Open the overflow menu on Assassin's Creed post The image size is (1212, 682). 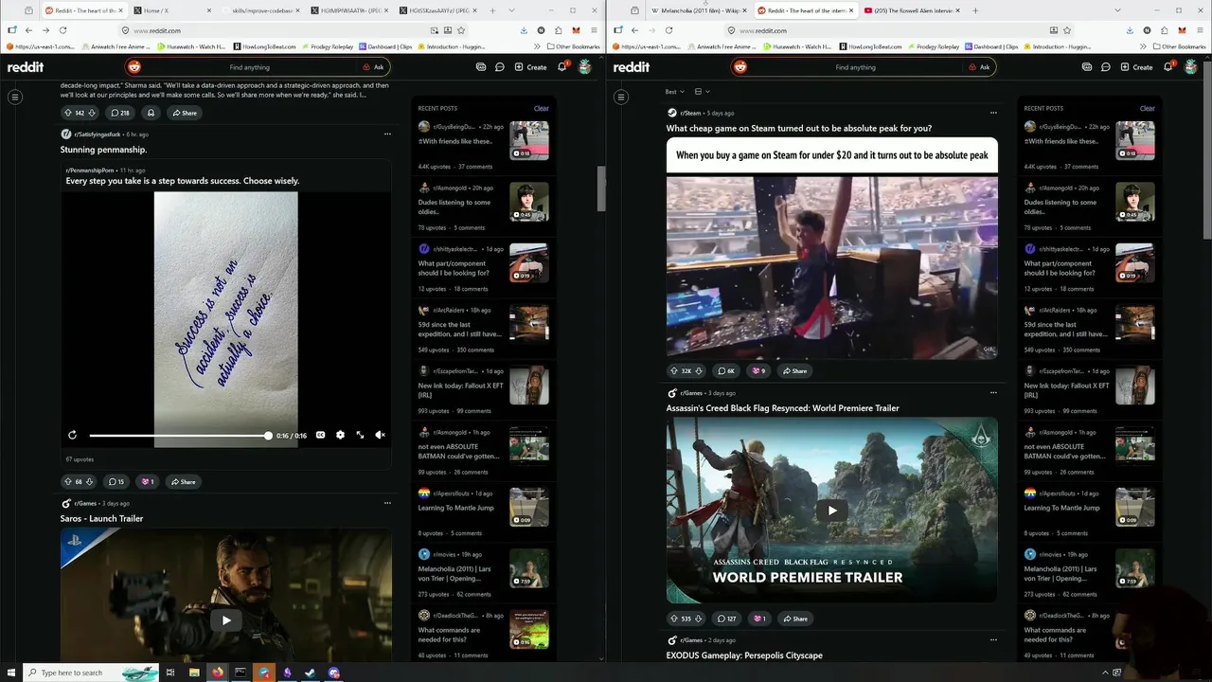click(993, 392)
